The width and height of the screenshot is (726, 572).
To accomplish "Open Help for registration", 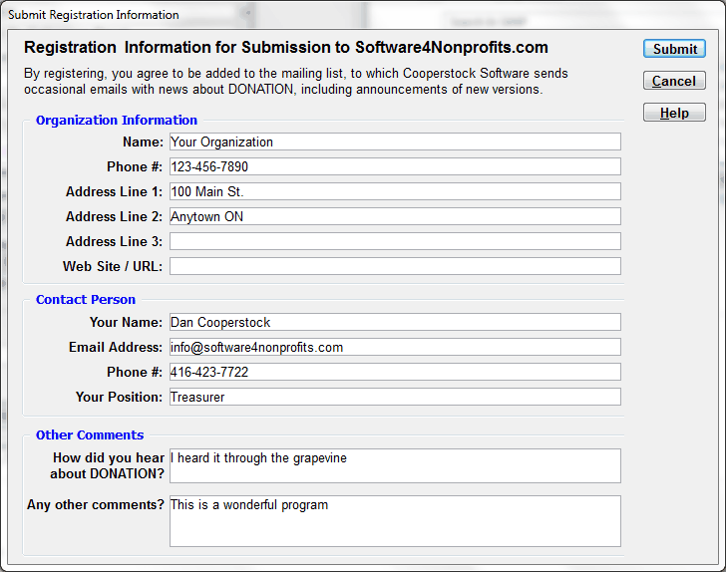I will coord(674,113).
